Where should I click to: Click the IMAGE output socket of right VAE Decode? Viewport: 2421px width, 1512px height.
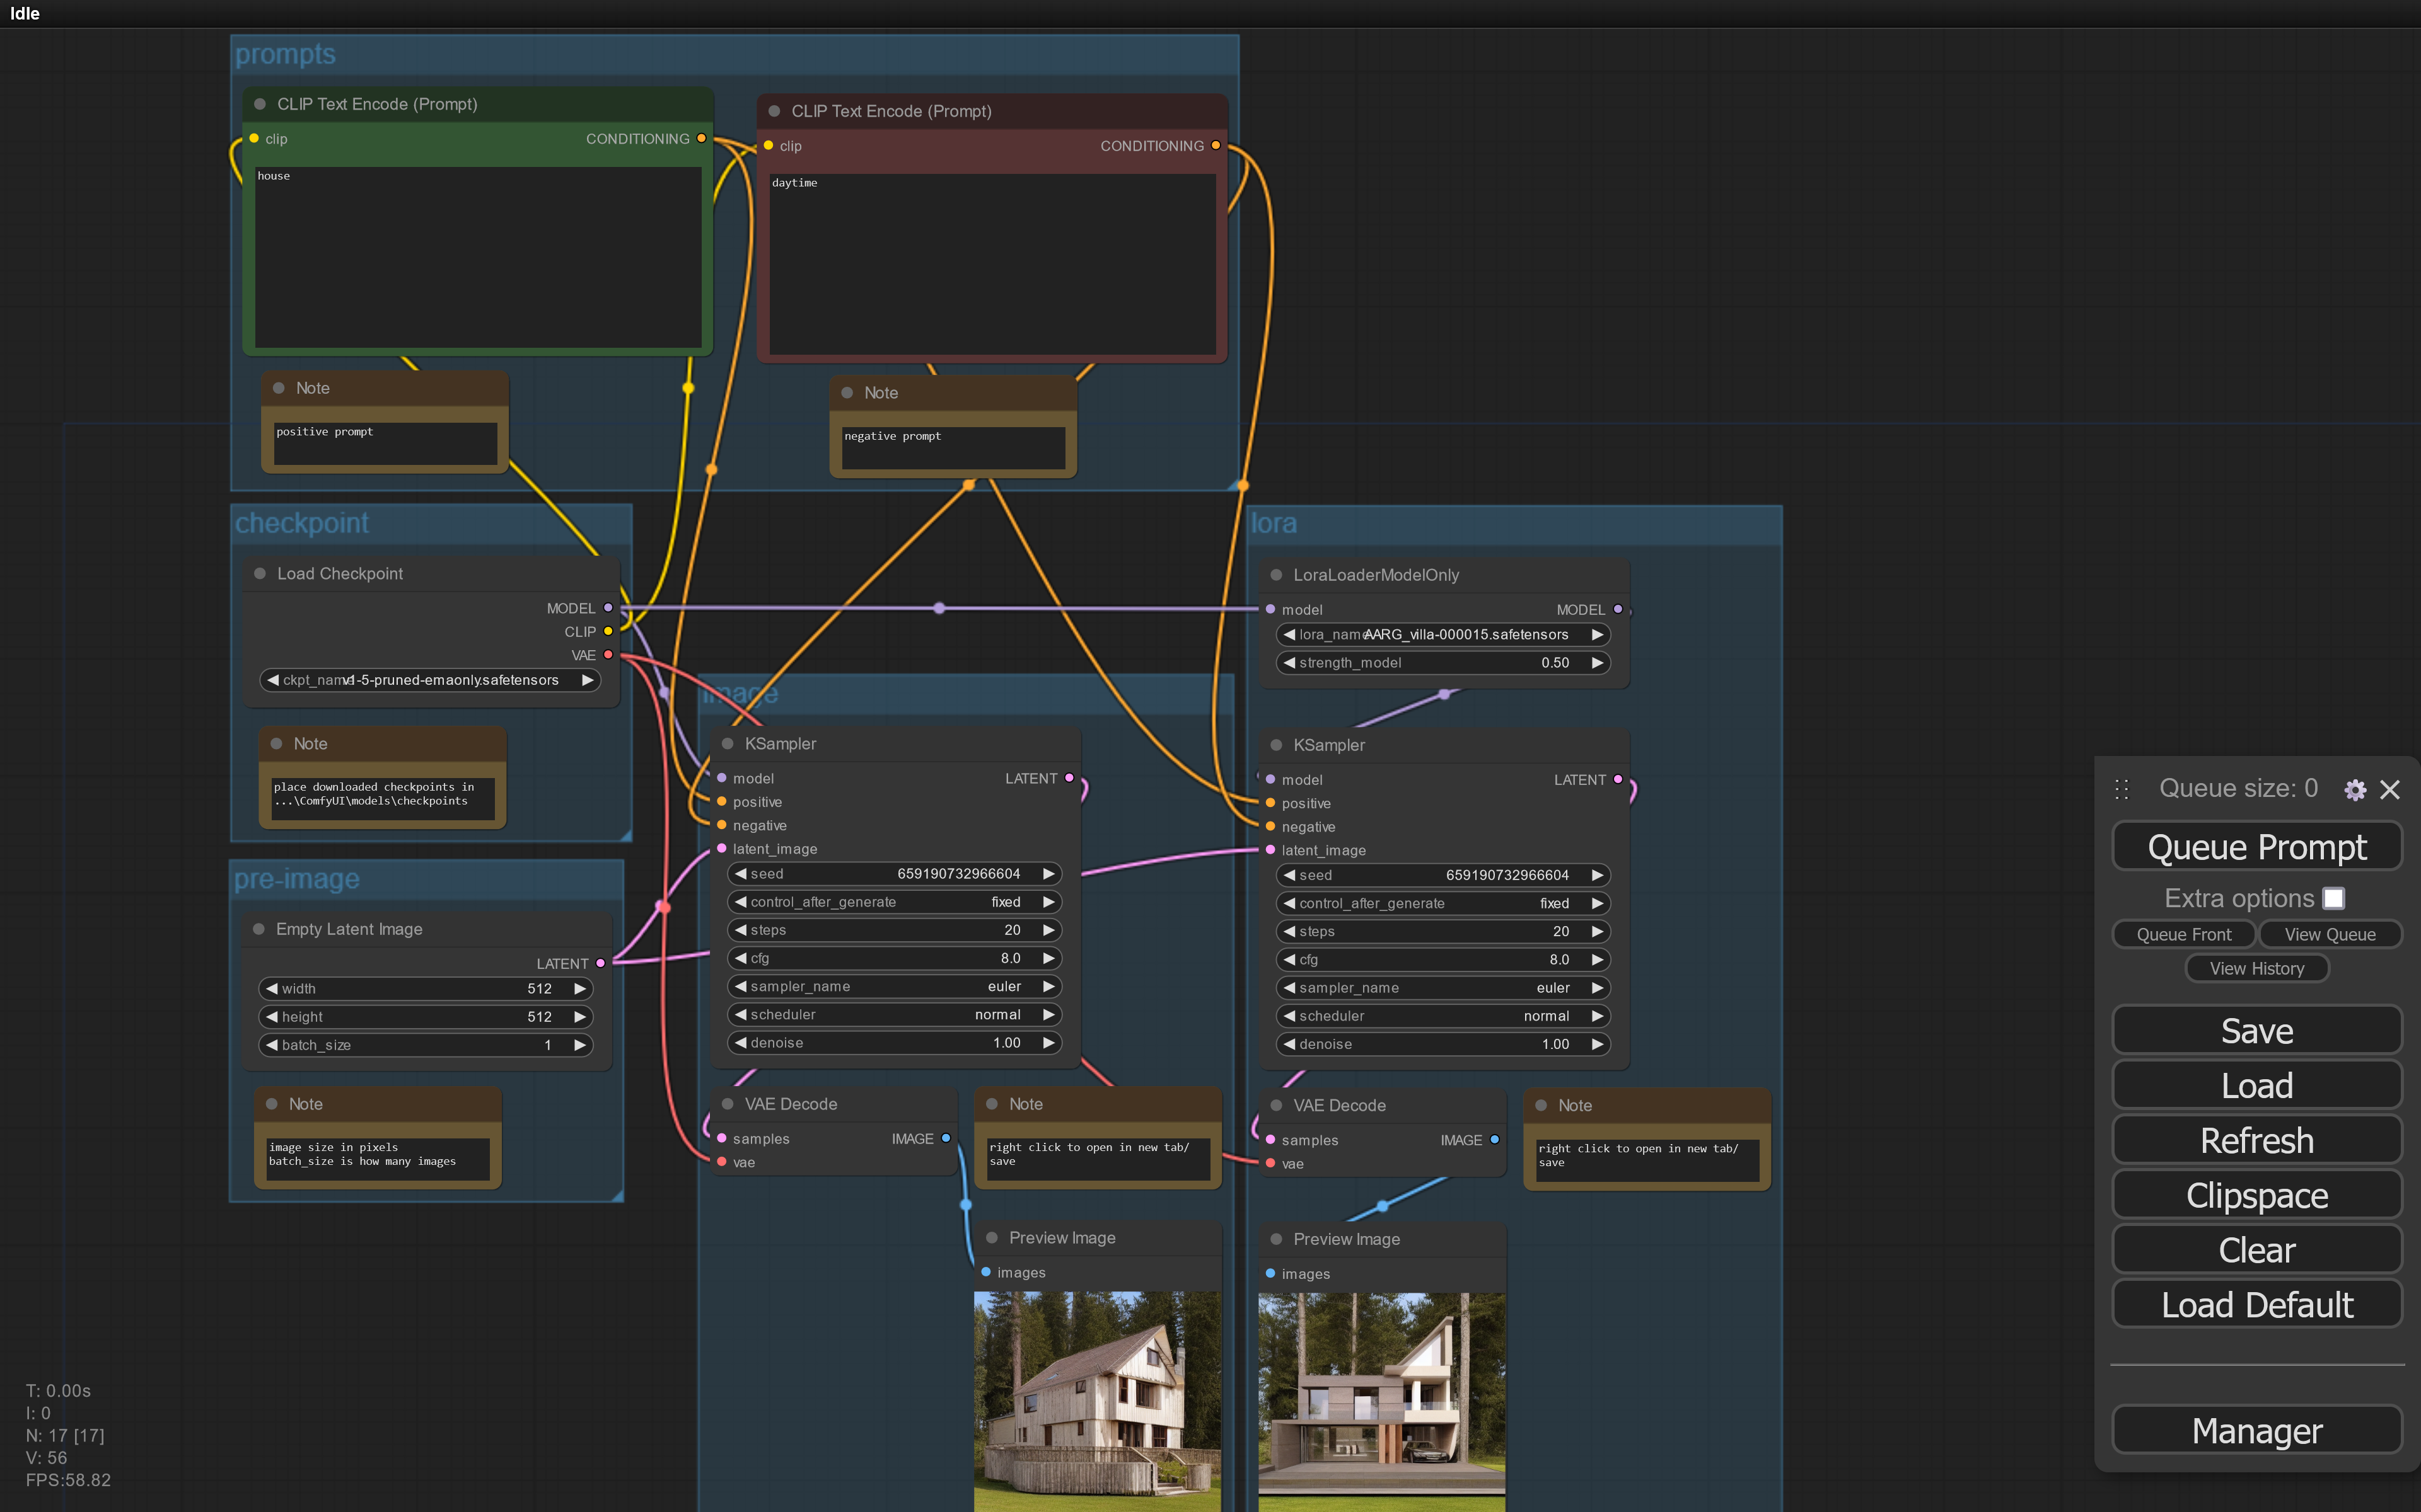pyautogui.click(x=1495, y=1140)
